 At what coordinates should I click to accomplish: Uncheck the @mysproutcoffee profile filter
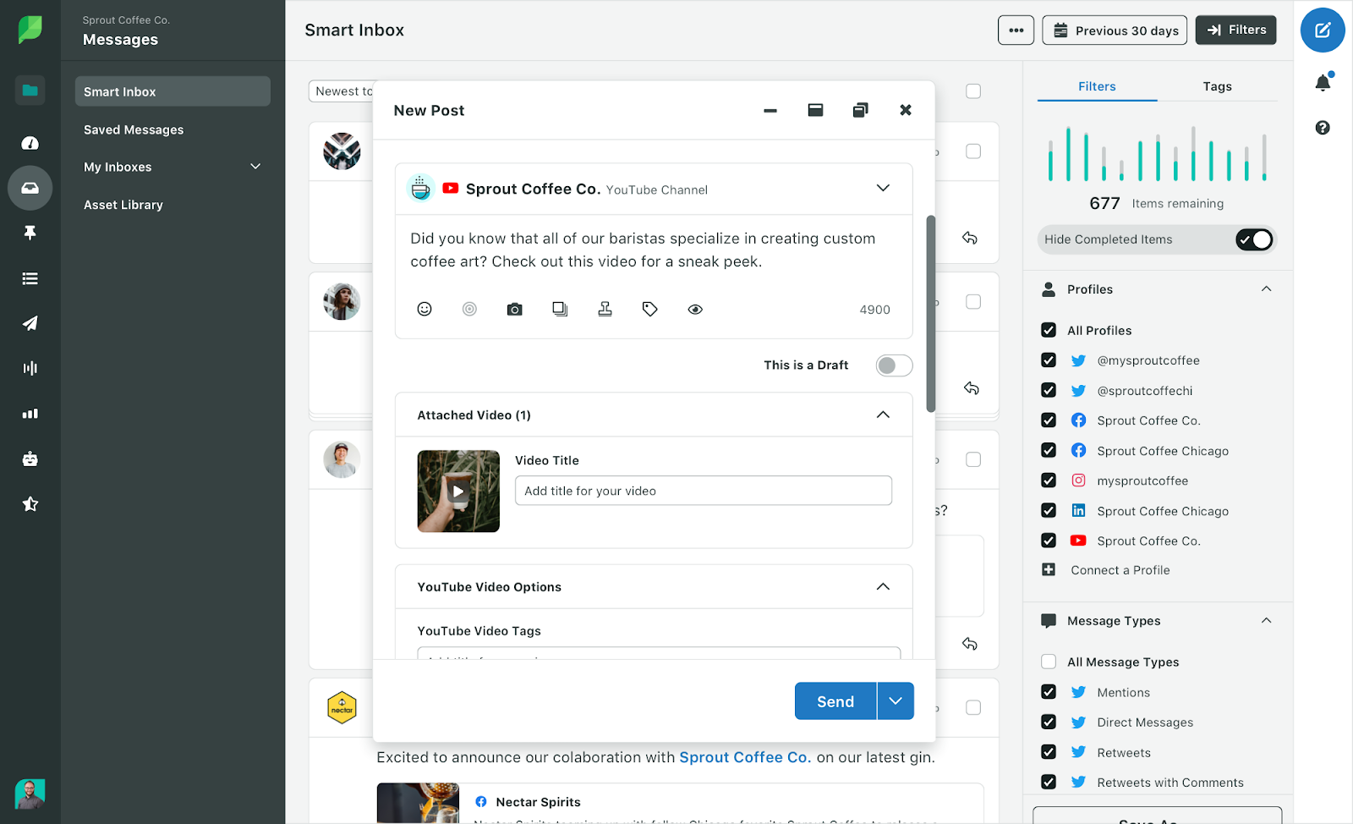point(1049,360)
